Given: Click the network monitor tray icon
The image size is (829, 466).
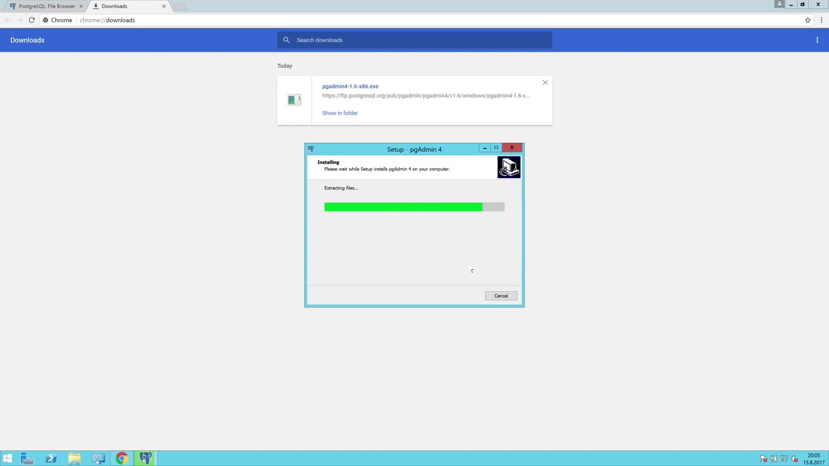Looking at the screenshot, I should (x=784, y=459).
